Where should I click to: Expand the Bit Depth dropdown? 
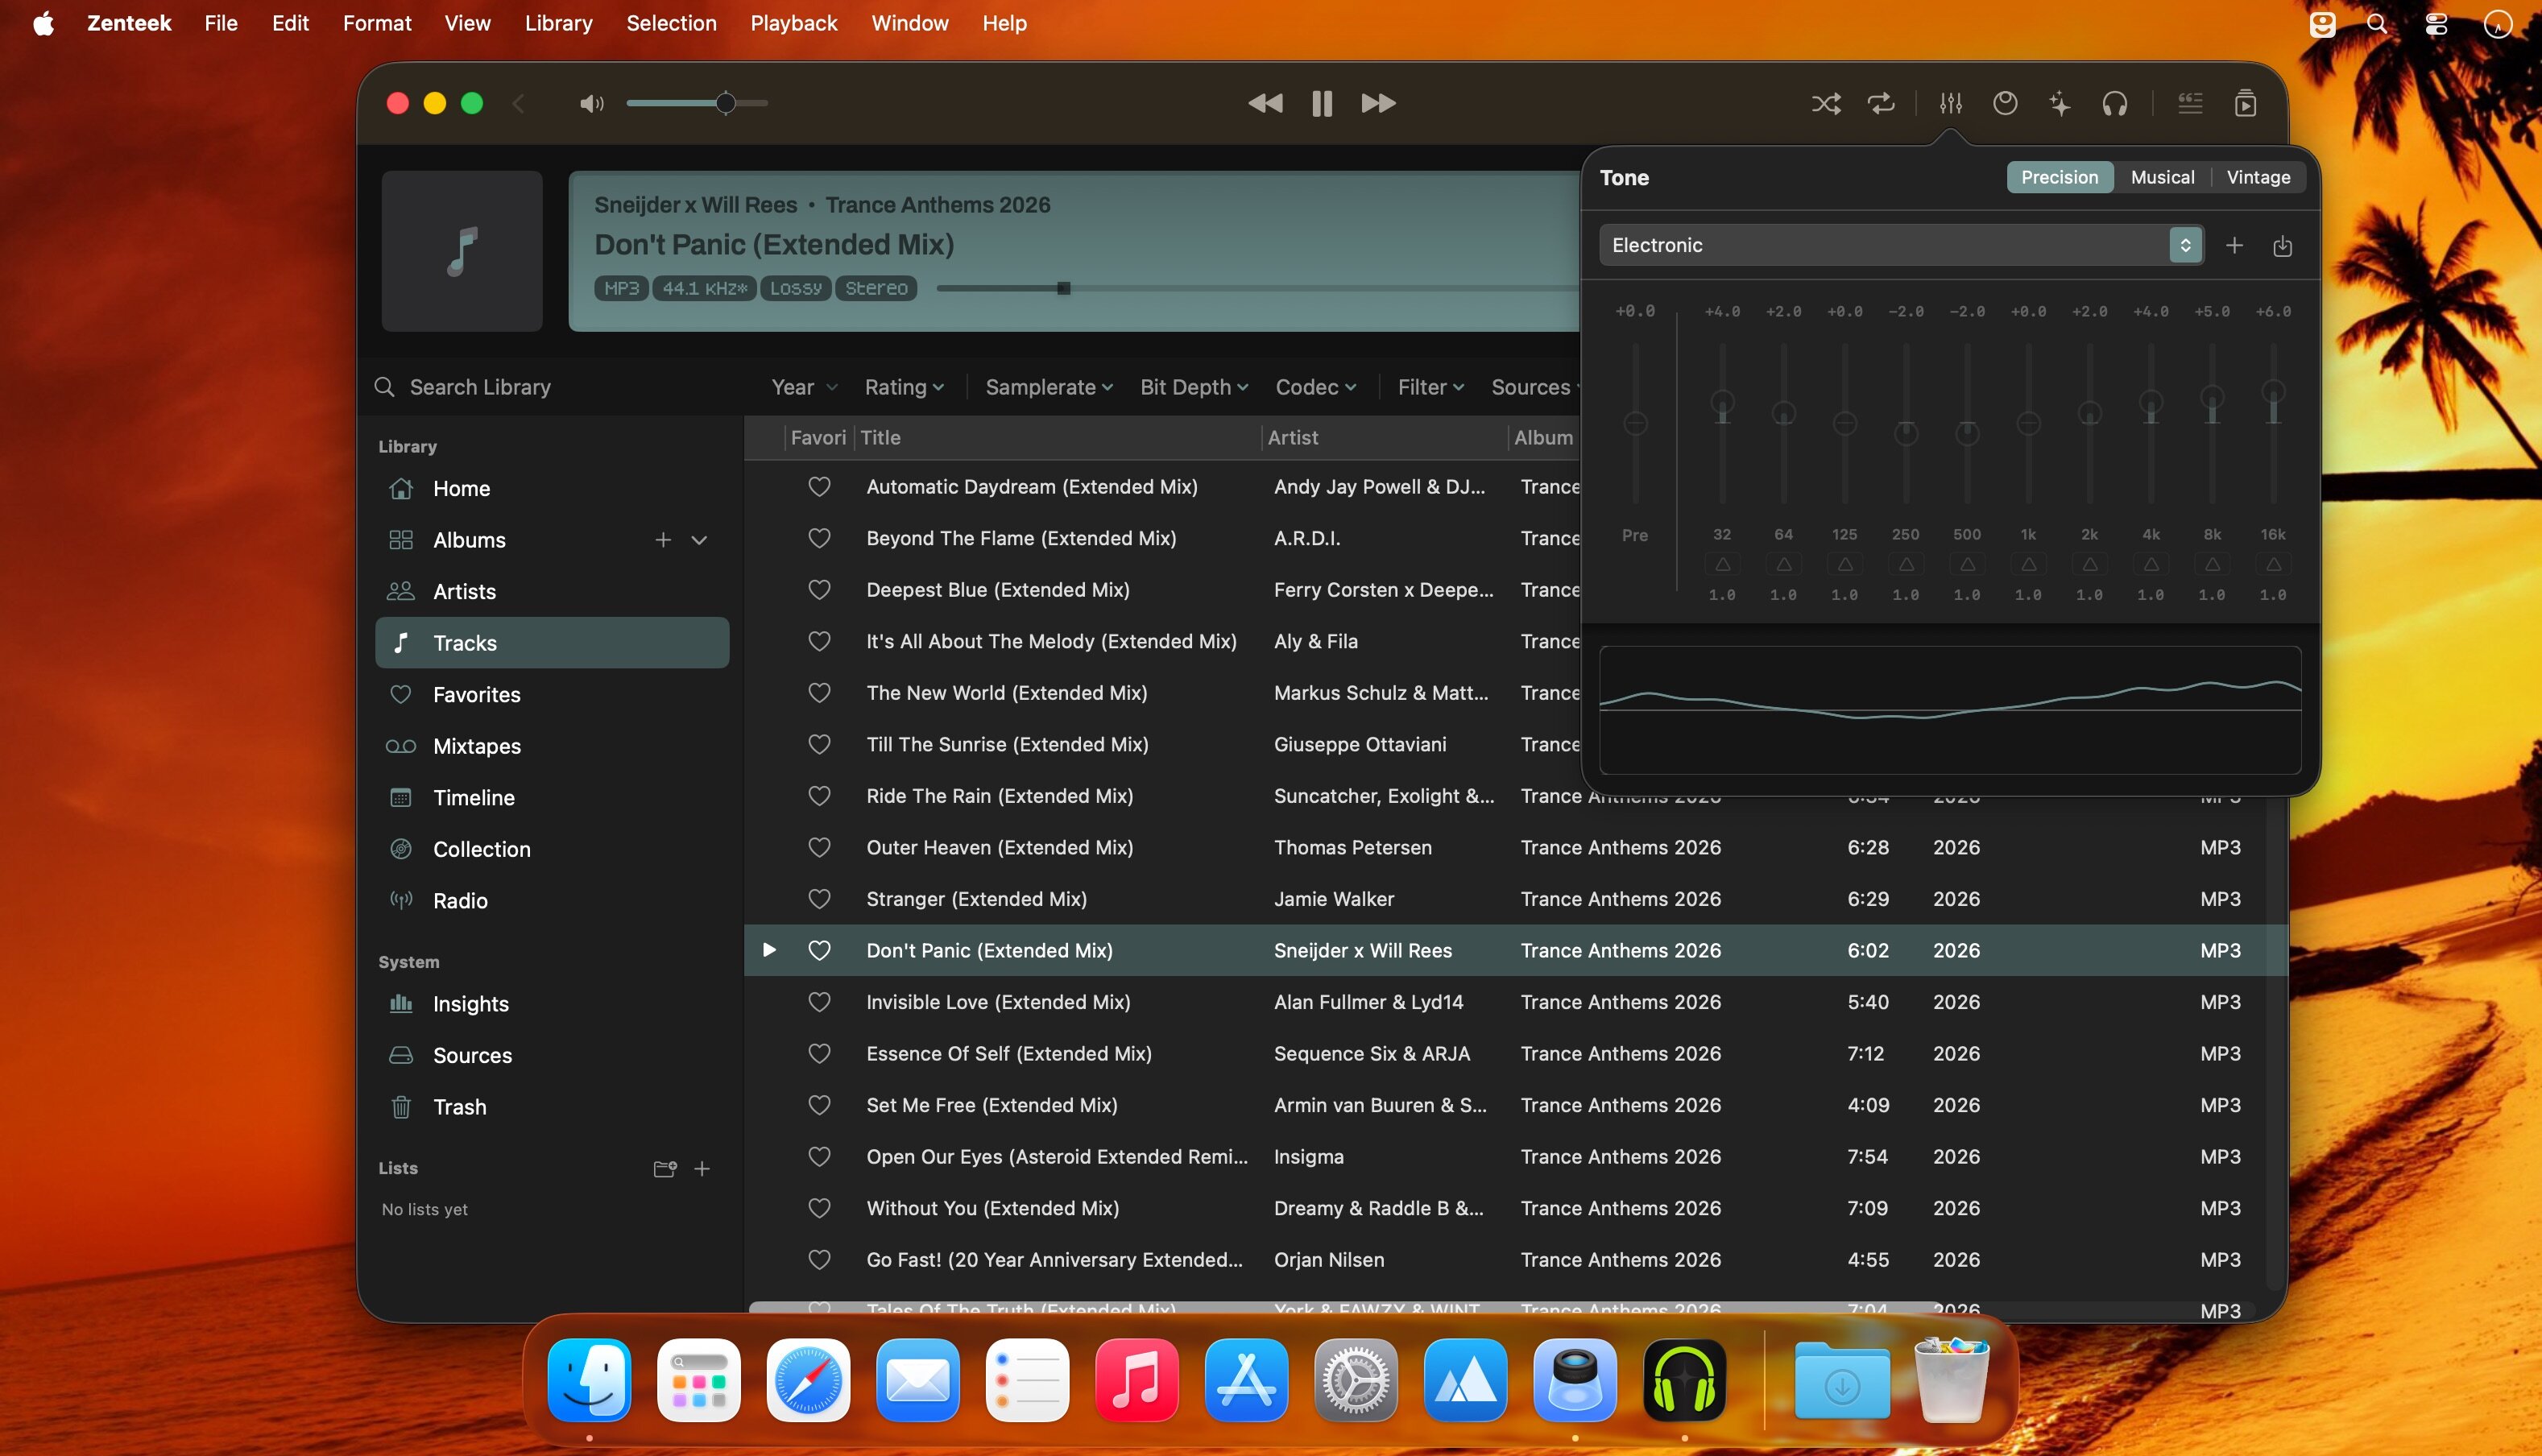[1194, 387]
